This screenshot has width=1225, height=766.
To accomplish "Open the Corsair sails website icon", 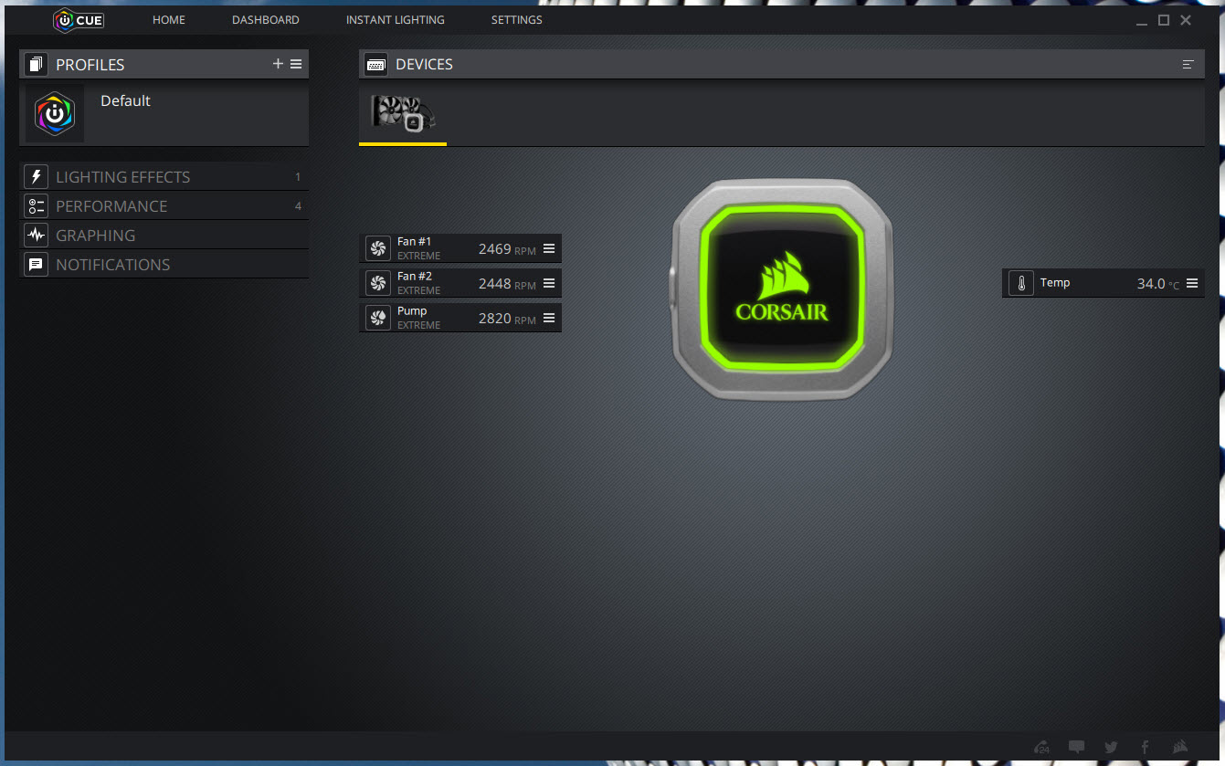I will pos(1179,747).
